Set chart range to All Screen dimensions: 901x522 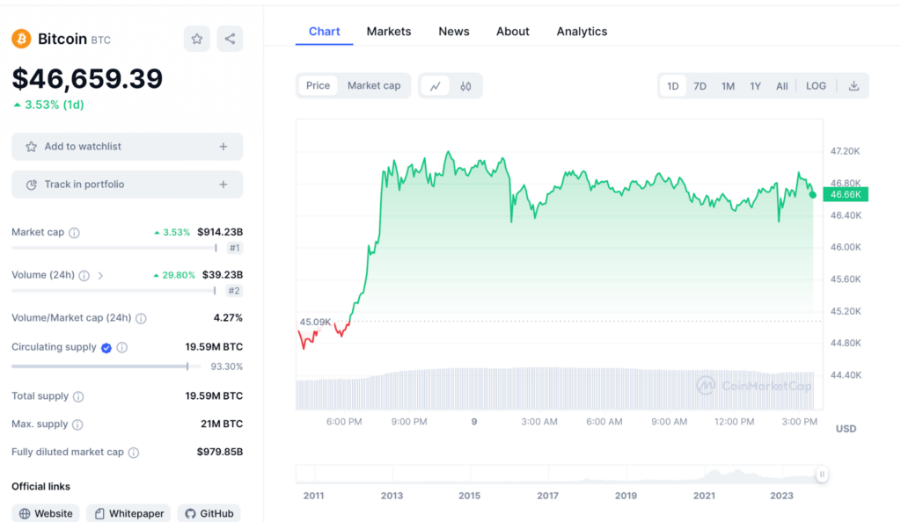[782, 86]
